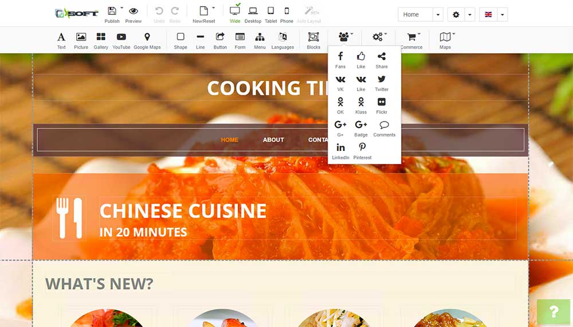
Task: Switch to Wide layout view
Action: (x=235, y=14)
